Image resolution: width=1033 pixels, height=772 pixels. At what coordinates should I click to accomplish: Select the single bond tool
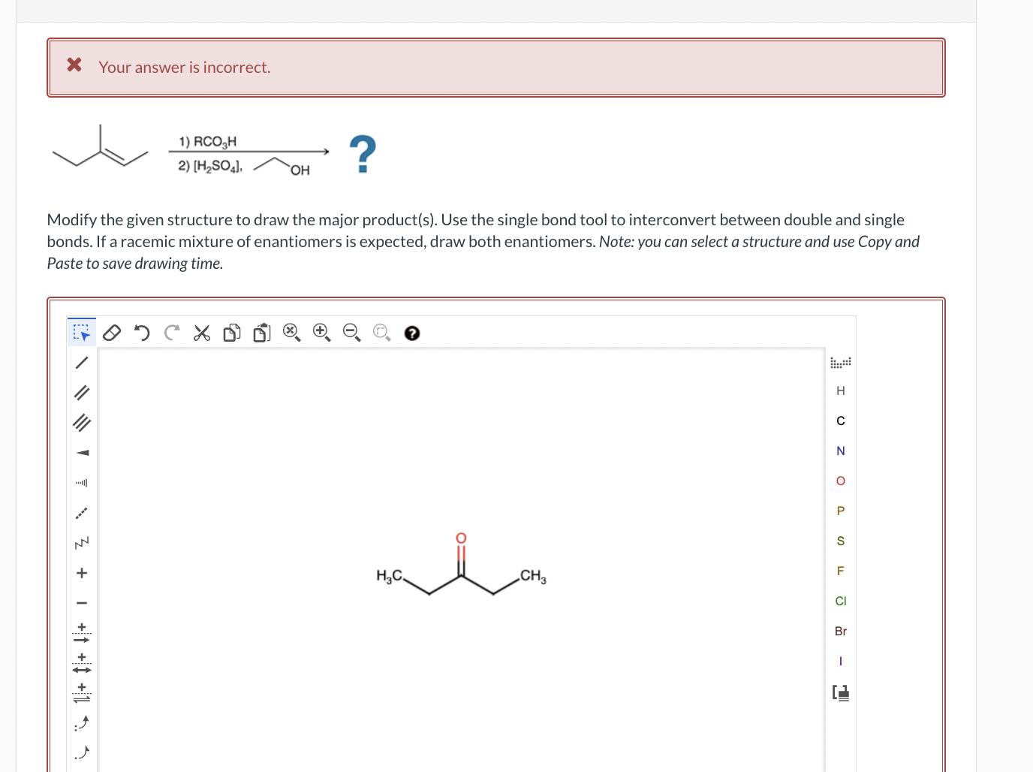[x=81, y=362]
